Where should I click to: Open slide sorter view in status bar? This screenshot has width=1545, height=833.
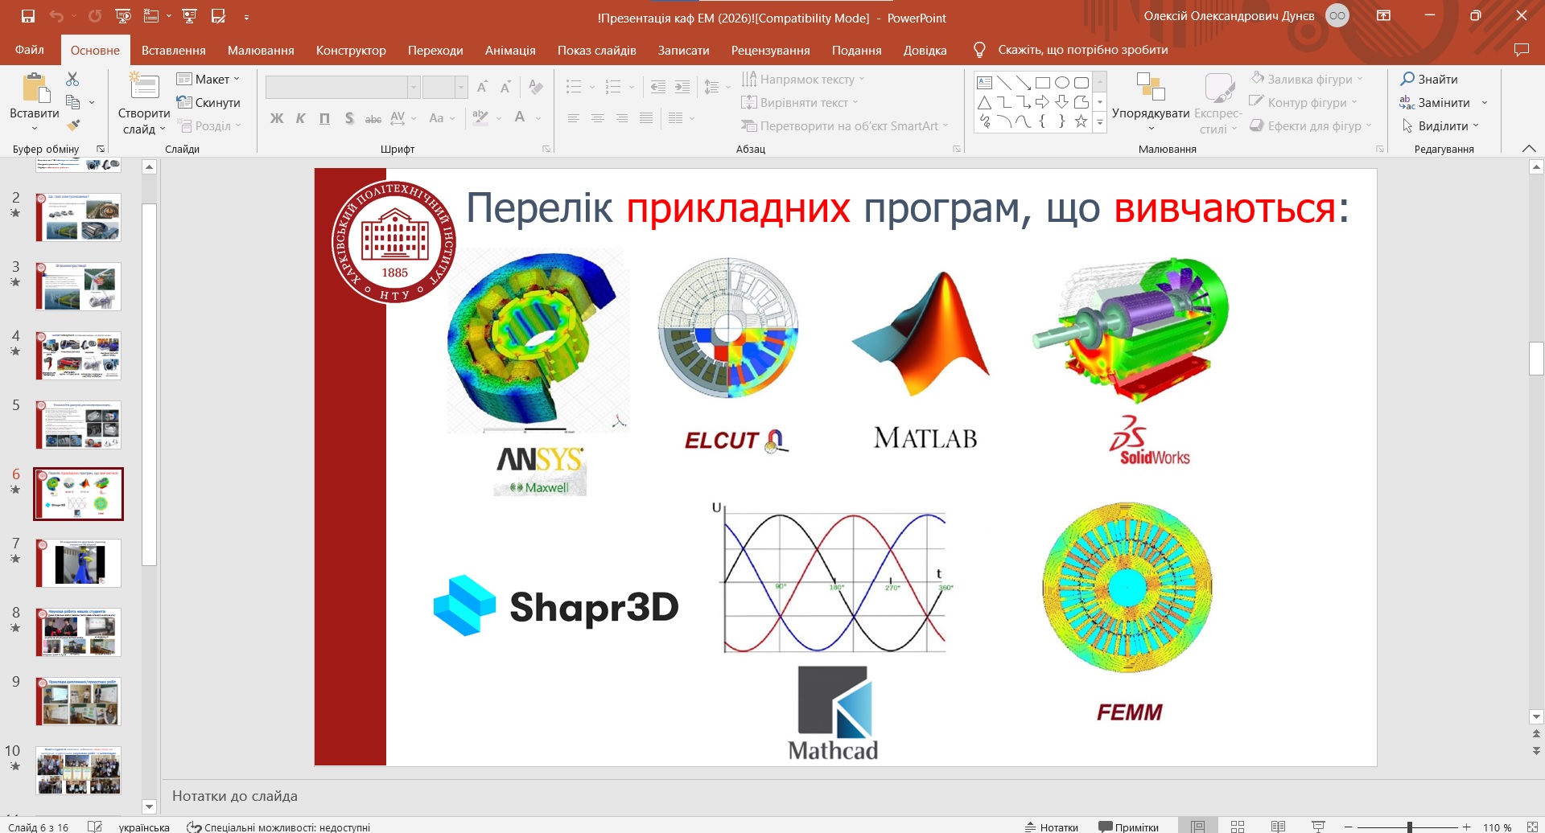point(1238,827)
